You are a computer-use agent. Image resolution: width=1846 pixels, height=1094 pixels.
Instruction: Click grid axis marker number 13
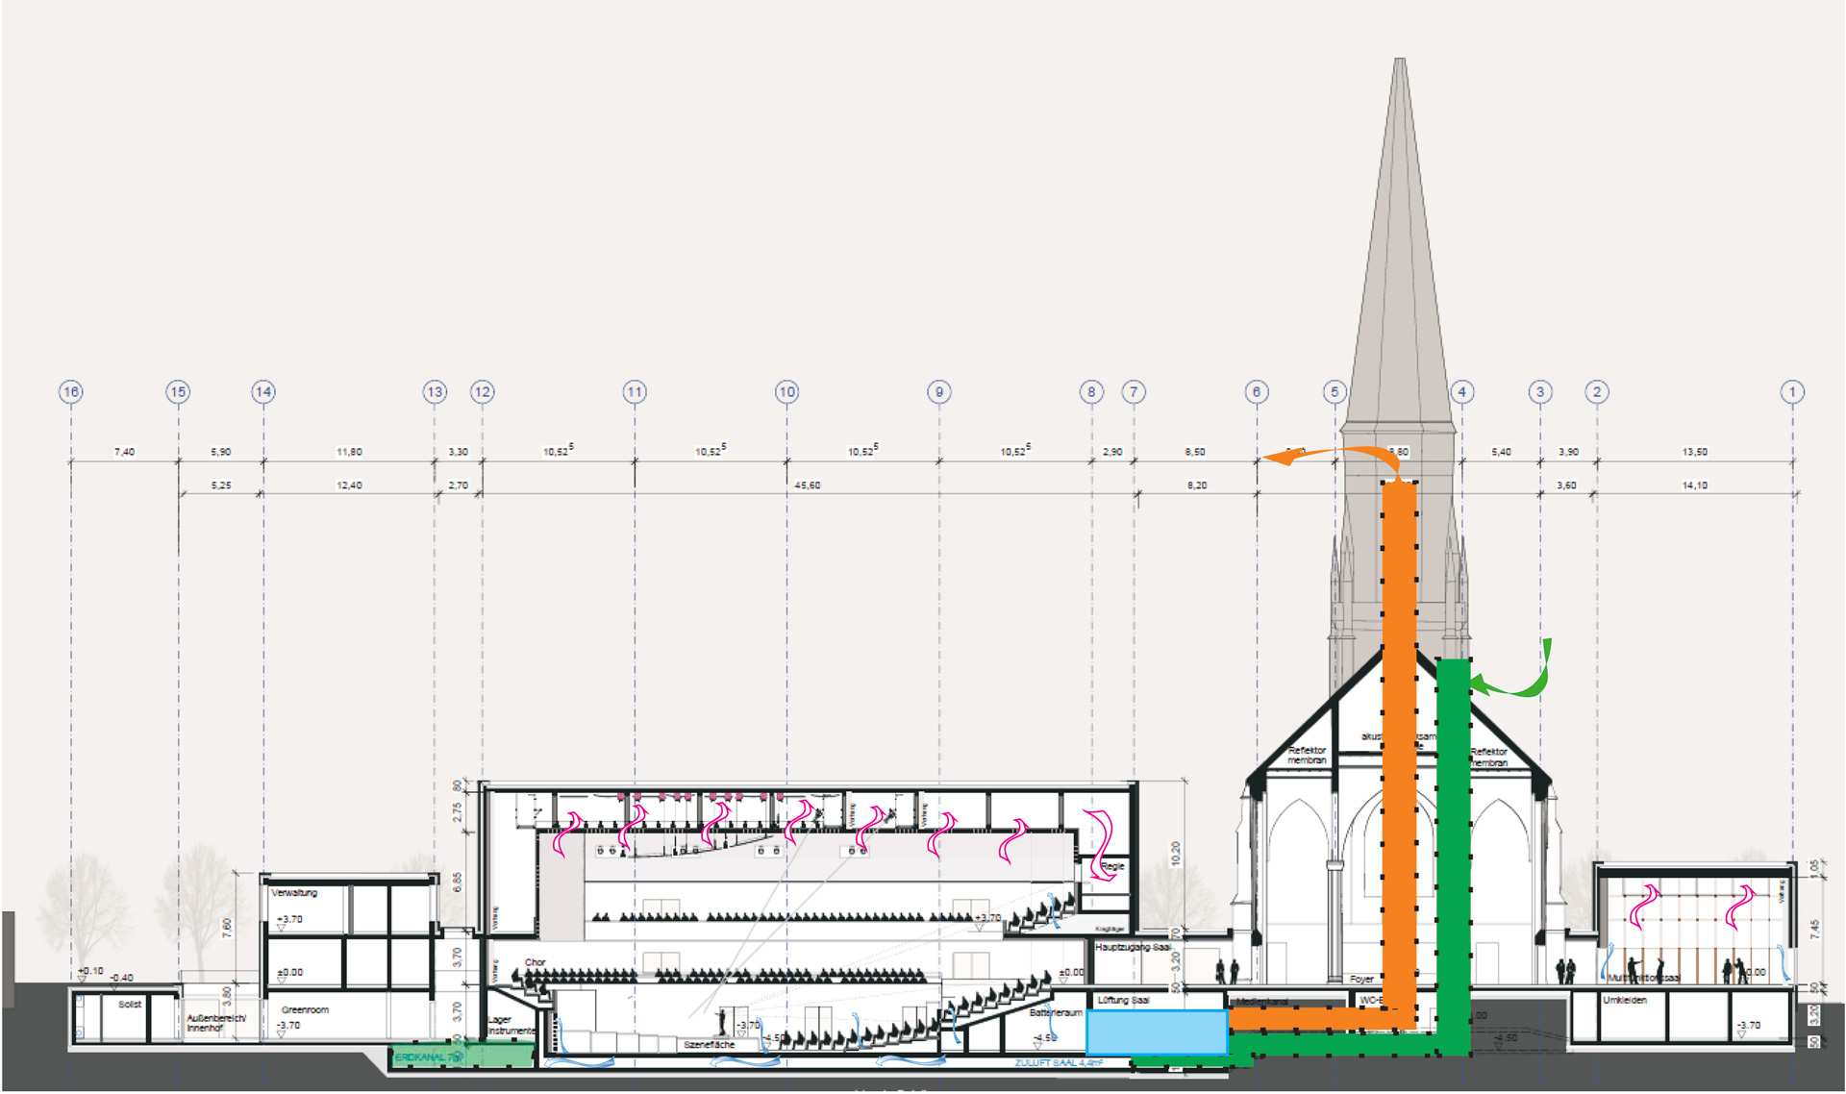coord(435,391)
